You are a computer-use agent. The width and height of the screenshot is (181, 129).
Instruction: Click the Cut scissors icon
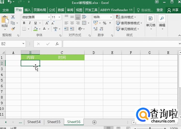(13, 17)
